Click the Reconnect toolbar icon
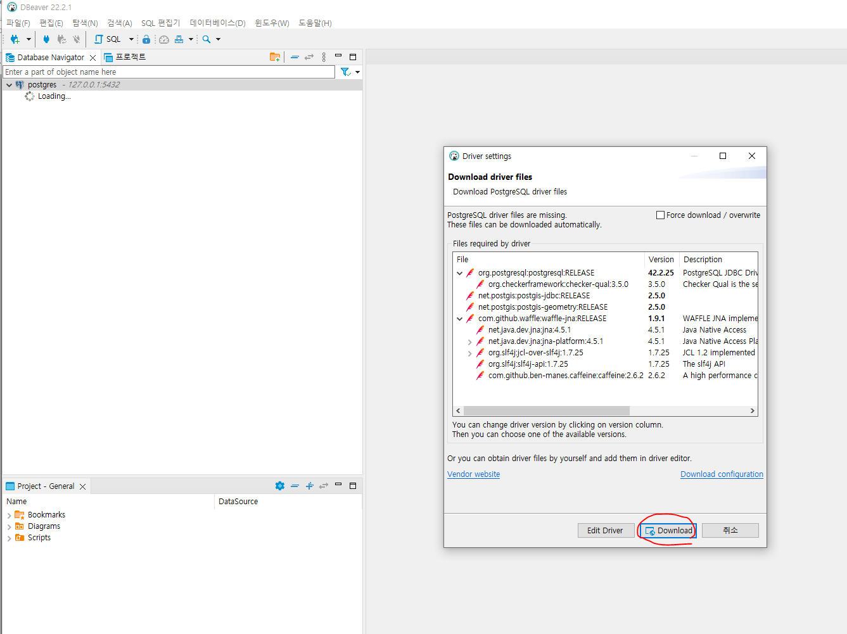The image size is (847, 634). point(61,39)
